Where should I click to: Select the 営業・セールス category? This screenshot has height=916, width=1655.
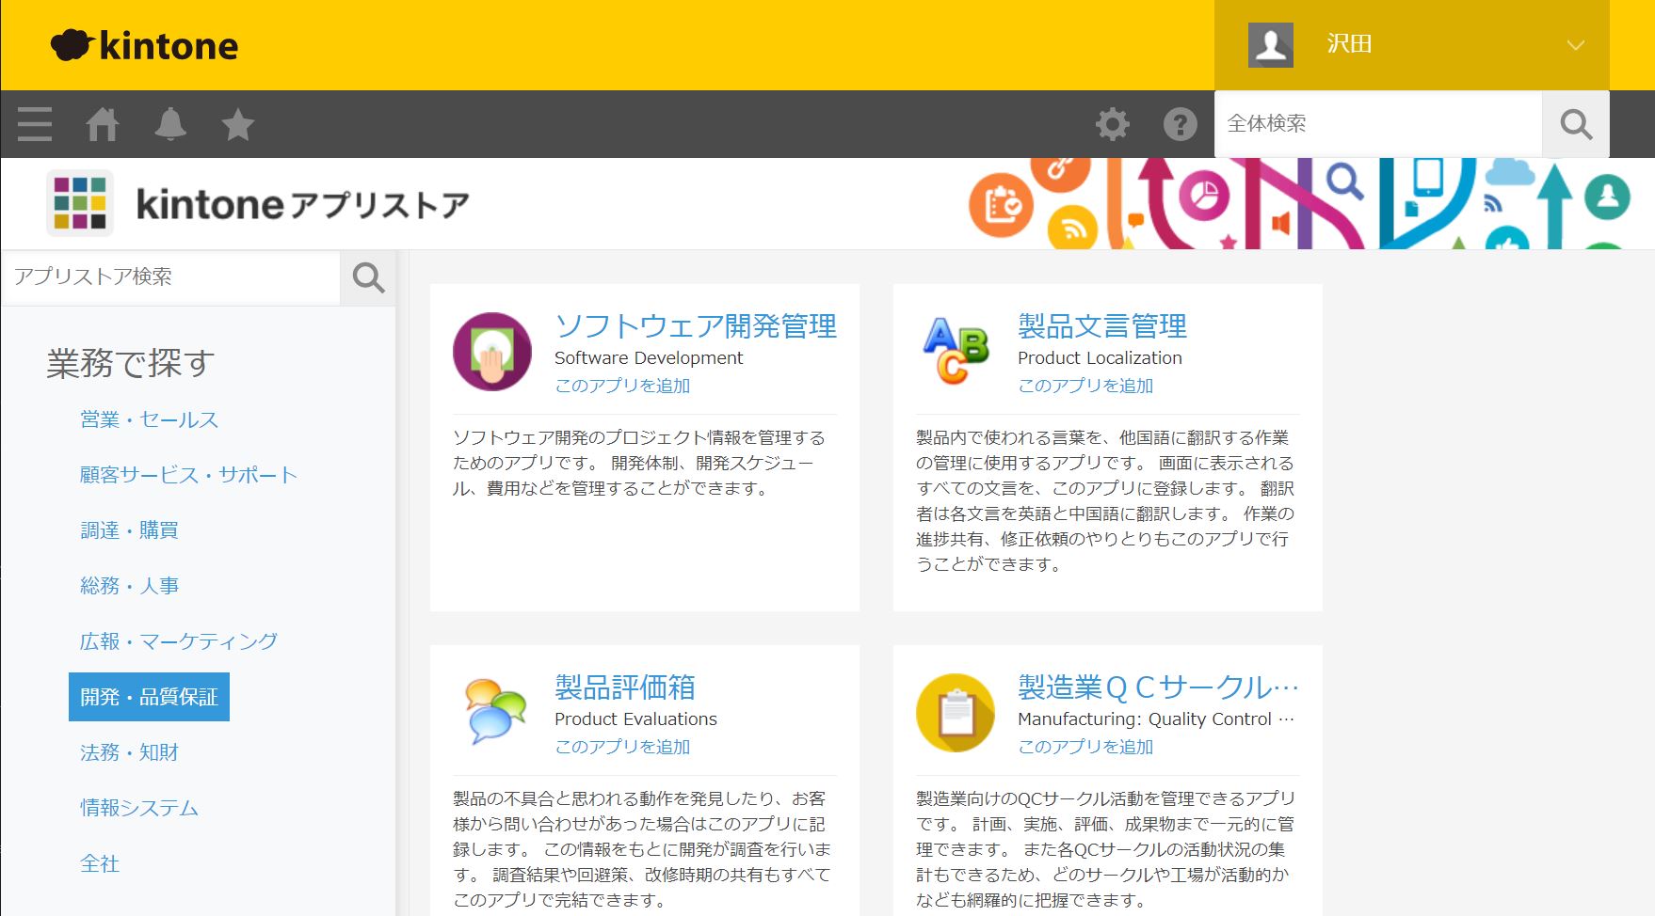149,419
